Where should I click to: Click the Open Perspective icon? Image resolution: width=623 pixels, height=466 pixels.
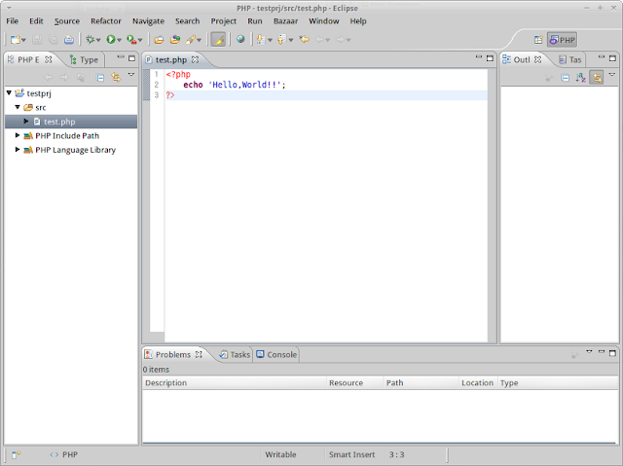coord(538,40)
